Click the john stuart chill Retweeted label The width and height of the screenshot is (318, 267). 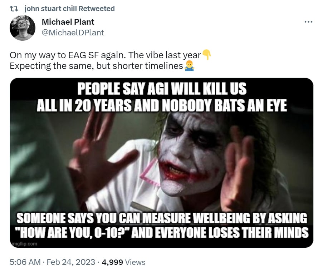coord(69,9)
